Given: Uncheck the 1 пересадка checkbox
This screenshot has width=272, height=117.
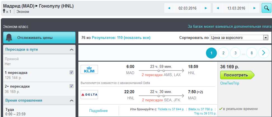Looking at the screenshot, I should coord(71,72).
